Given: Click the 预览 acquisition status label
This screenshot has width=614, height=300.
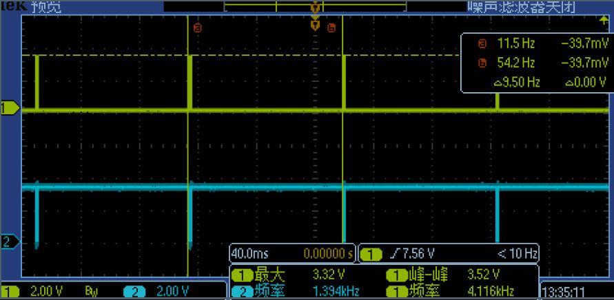Looking at the screenshot, I should [46, 8].
